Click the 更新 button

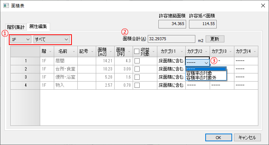pyautogui.click(x=215, y=39)
